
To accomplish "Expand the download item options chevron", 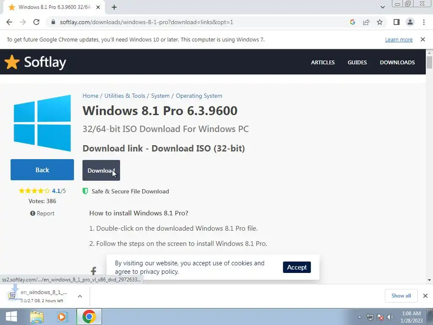I will (x=80, y=296).
